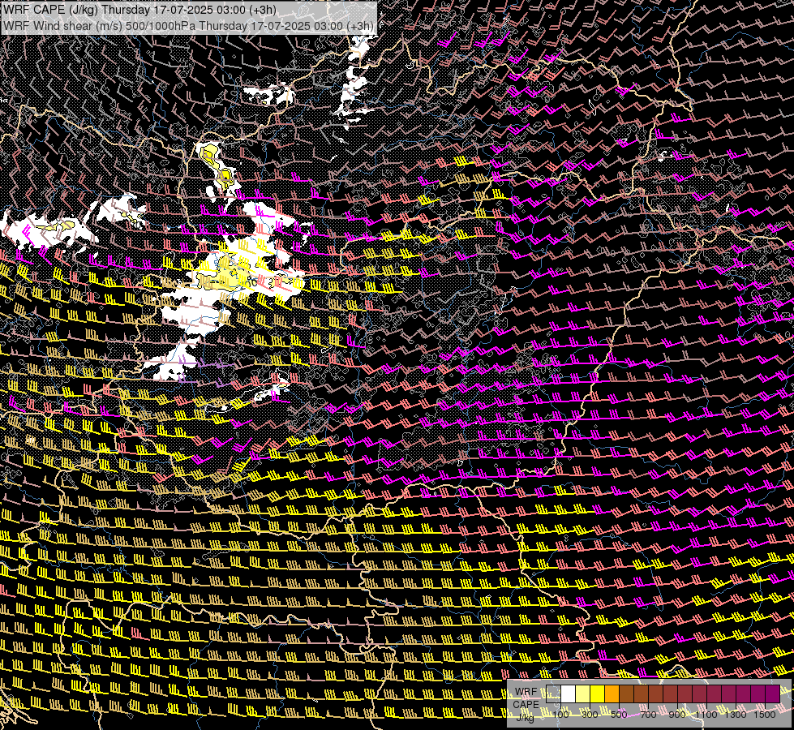Image resolution: width=794 pixels, height=730 pixels.
Task: Click the orange CAPE legend swatch
Action: click(612, 694)
